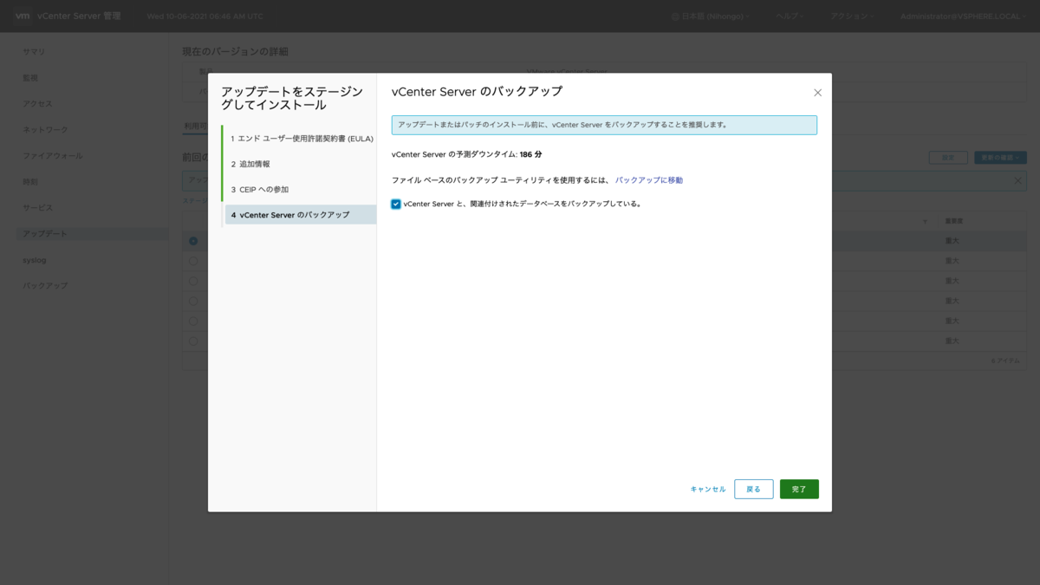1040x585 pixels.
Task: Open the 更新の確認 dropdown button
Action: click(1001, 158)
